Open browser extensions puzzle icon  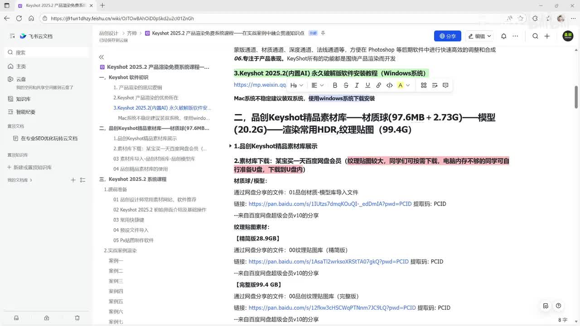pyautogui.click(x=535, y=19)
